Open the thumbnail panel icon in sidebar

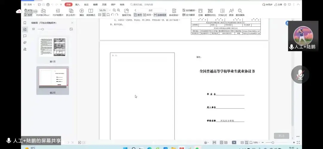[25, 29]
